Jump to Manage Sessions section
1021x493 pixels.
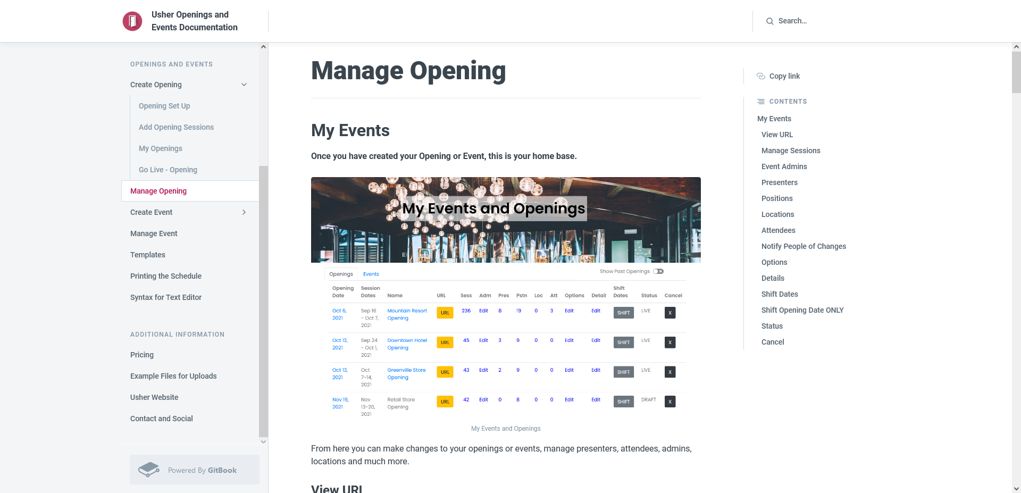[x=791, y=151]
